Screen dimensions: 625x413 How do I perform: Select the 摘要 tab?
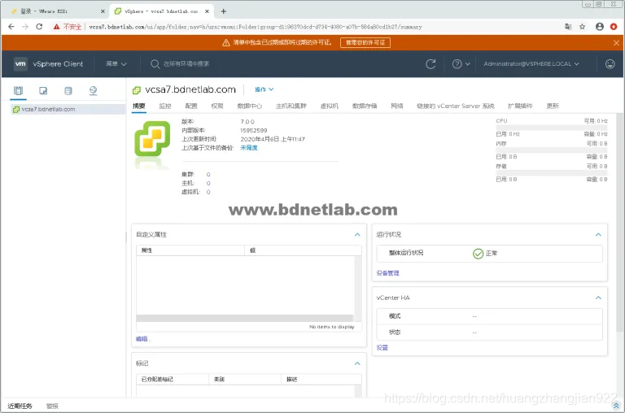[139, 106]
